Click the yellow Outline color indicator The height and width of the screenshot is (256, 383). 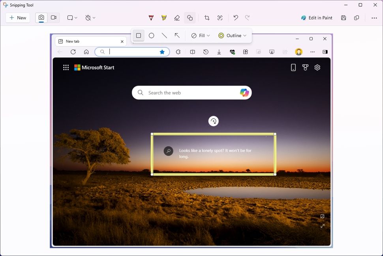220,36
